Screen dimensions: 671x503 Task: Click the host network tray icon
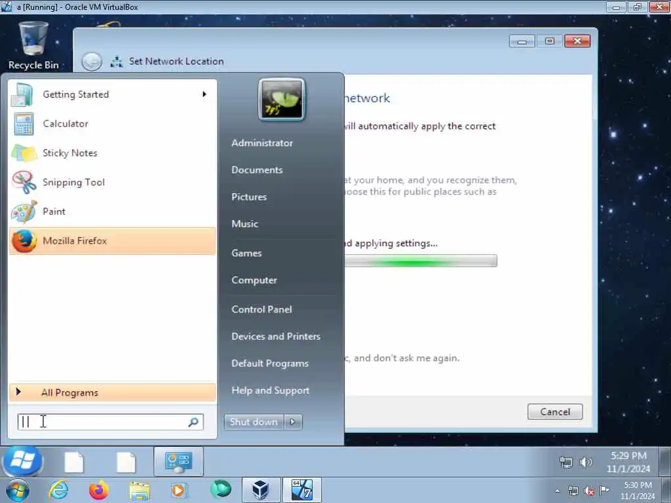point(573,491)
